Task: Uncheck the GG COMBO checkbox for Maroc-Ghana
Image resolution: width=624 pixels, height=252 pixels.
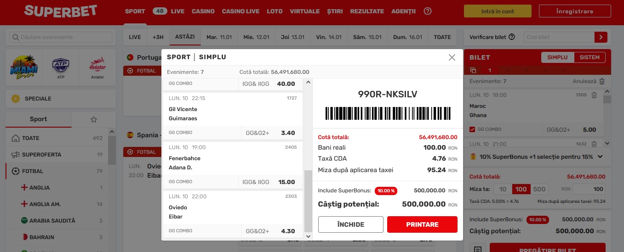Action: pos(472,130)
